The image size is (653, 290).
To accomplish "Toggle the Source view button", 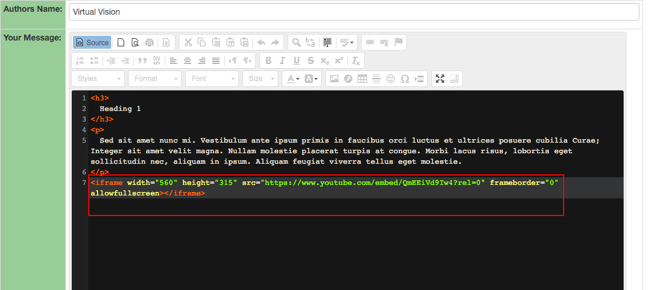I will pos(92,42).
